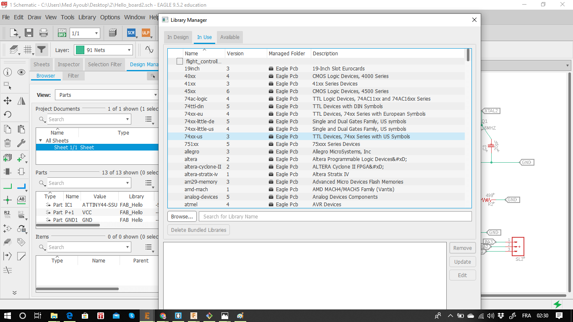Select the Net drawing tool (green line)

(x=7, y=186)
